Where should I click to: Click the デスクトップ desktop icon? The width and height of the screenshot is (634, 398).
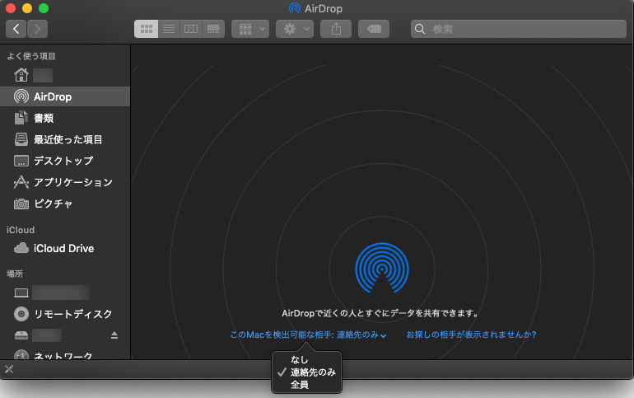tap(21, 161)
